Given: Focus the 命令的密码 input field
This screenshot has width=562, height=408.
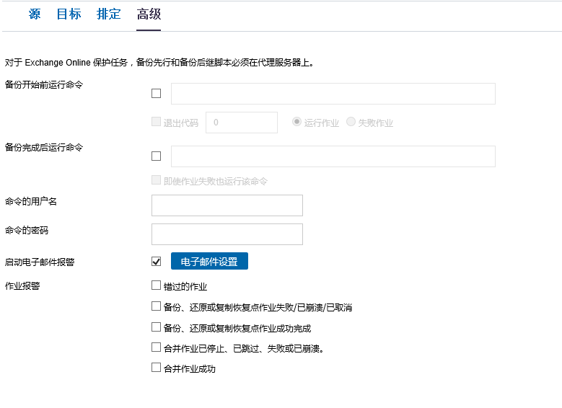Looking at the screenshot, I should tap(227, 234).
